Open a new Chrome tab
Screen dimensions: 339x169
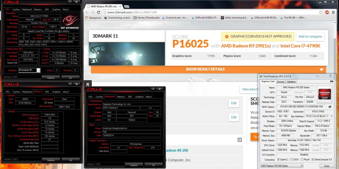(126, 6)
